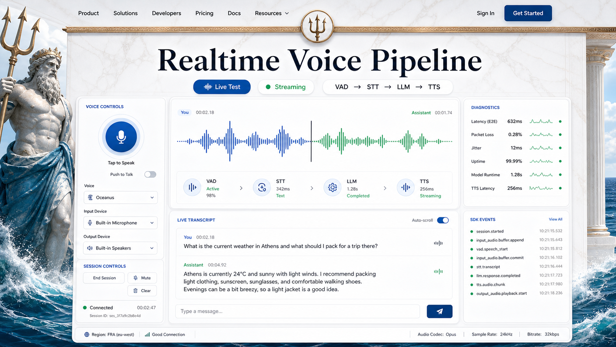This screenshot has width=616, height=347.
Task: Click the Jitter sparkline graph
Action: (541, 148)
